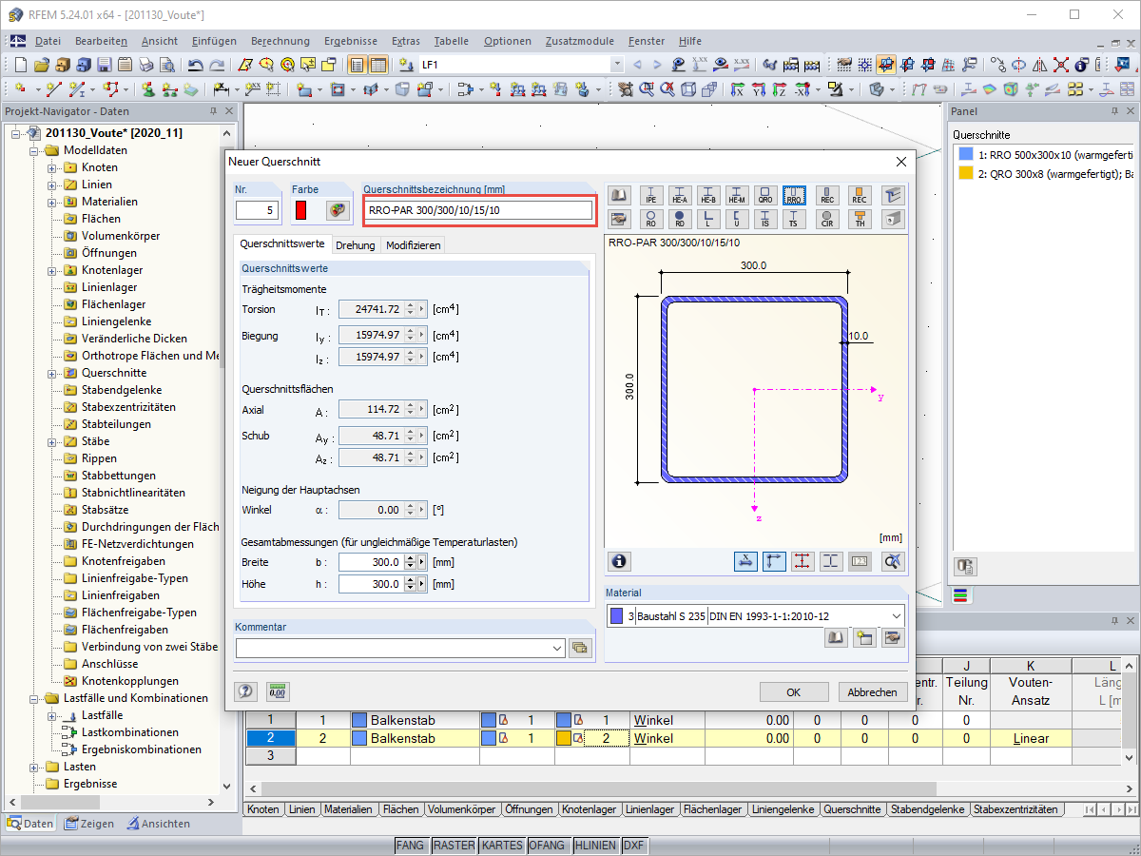The width and height of the screenshot is (1141, 856).
Task: Toggle stress points display in preview
Action: tap(803, 561)
